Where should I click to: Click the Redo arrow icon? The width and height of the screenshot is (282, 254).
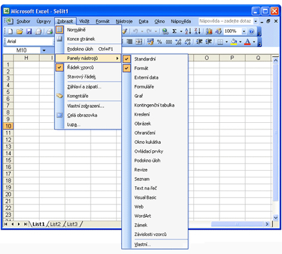coord(149,31)
